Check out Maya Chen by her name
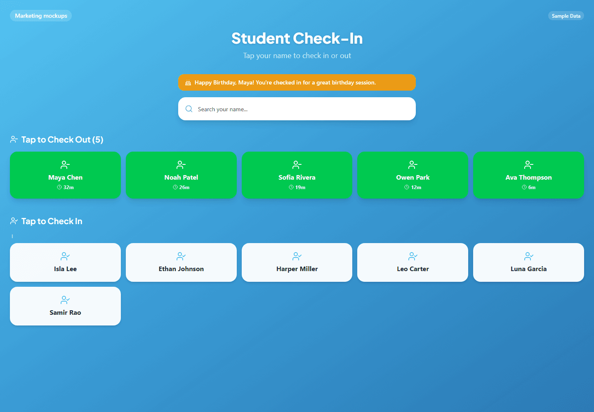 coord(65,178)
